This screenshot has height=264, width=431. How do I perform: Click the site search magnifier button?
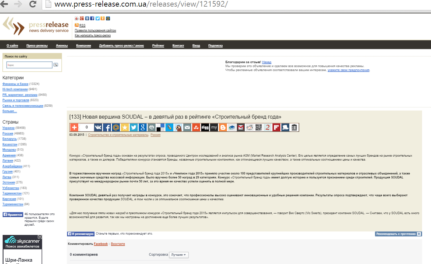coord(56,65)
